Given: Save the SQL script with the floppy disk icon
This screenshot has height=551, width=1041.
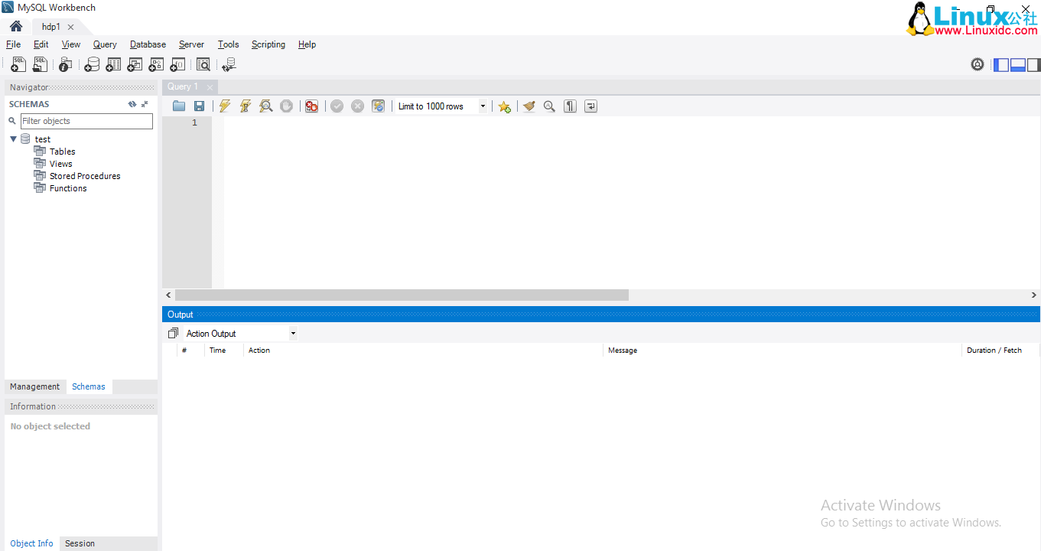Looking at the screenshot, I should [x=199, y=106].
